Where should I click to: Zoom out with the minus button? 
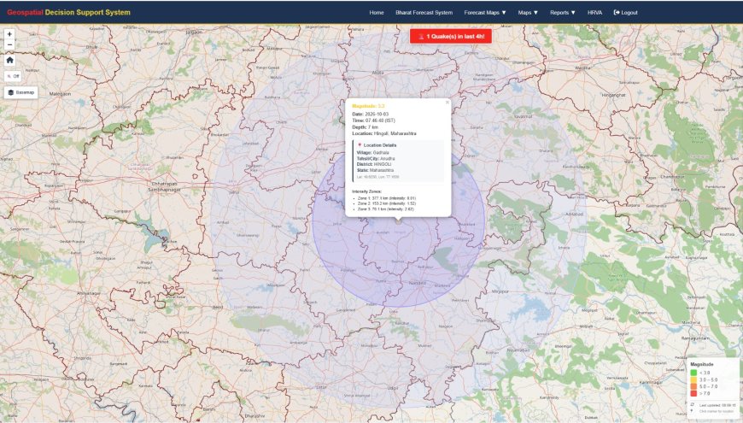click(x=9, y=45)
